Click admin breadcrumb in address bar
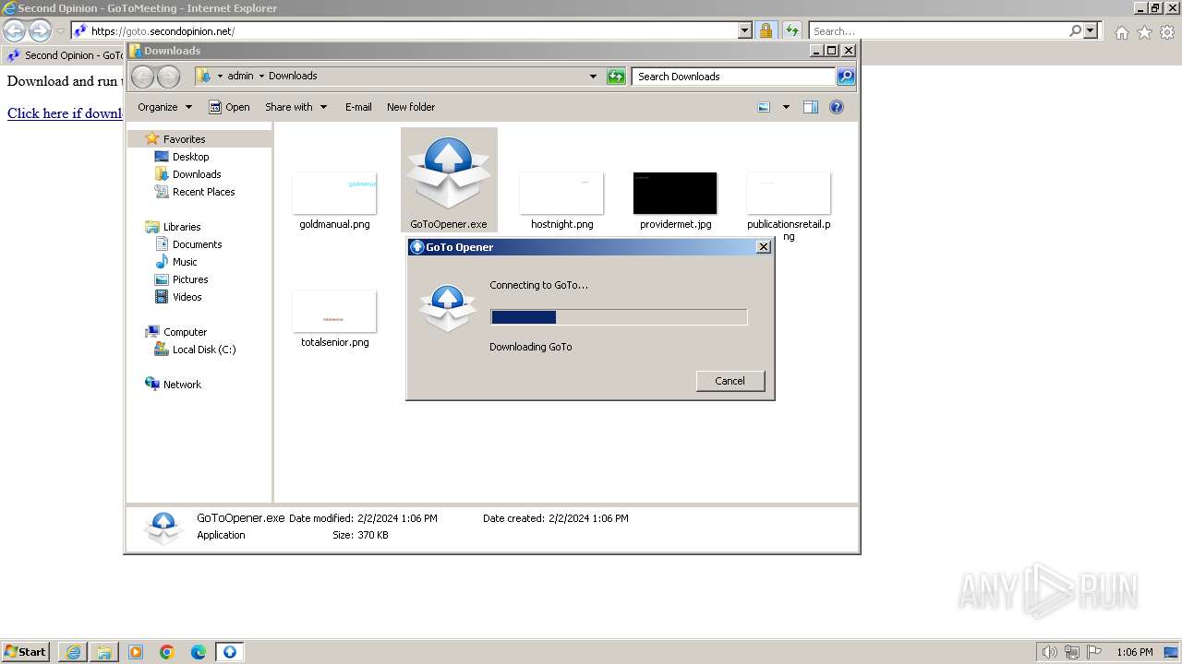1182x664 pixels. click(x=240, y=76)
